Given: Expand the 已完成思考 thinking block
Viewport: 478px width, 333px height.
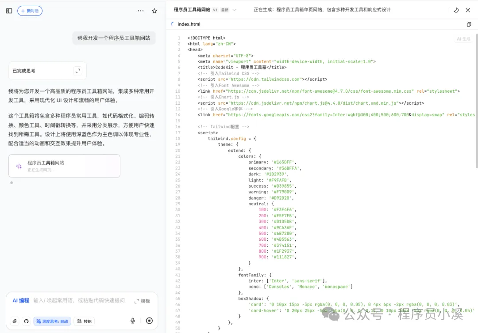Looking at the screenshot, I should coord(78,71).
